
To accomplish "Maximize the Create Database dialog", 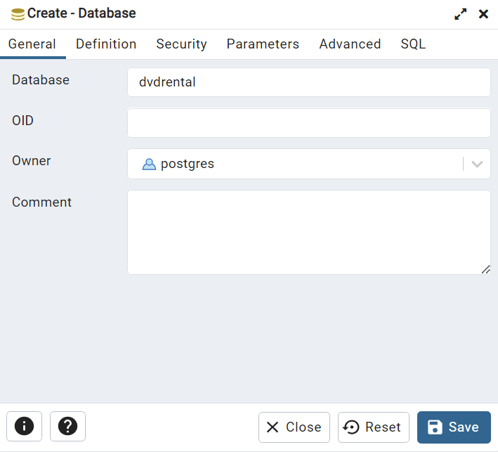I will click(461, 14).
